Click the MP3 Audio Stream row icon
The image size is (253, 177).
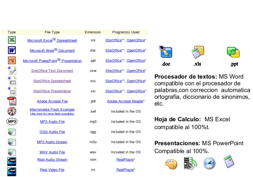(12, 142)
